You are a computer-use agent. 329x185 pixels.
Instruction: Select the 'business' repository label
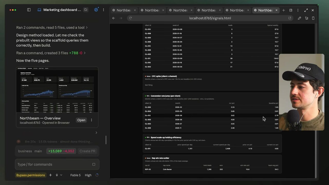coord(25,151)
